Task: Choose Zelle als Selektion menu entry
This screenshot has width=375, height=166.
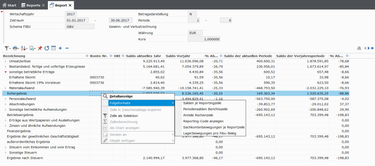Action: 138,116
